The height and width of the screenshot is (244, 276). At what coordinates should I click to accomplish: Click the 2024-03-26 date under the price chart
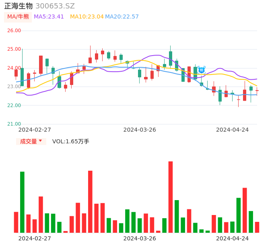pyautogui.click(x=140, y=130)
